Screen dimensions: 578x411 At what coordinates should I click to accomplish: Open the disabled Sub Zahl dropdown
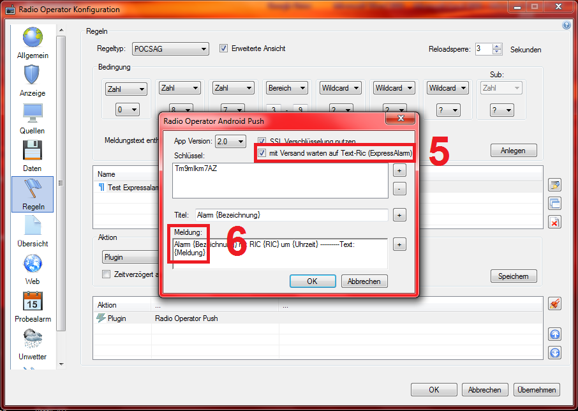click(x=501, y=88)
